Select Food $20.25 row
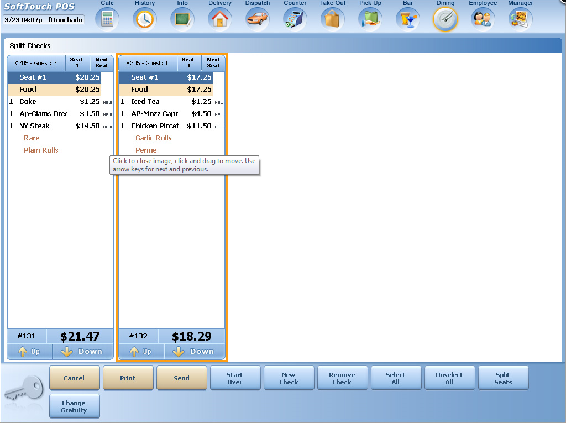Screen dimensions: 566x423 point(54,90)
